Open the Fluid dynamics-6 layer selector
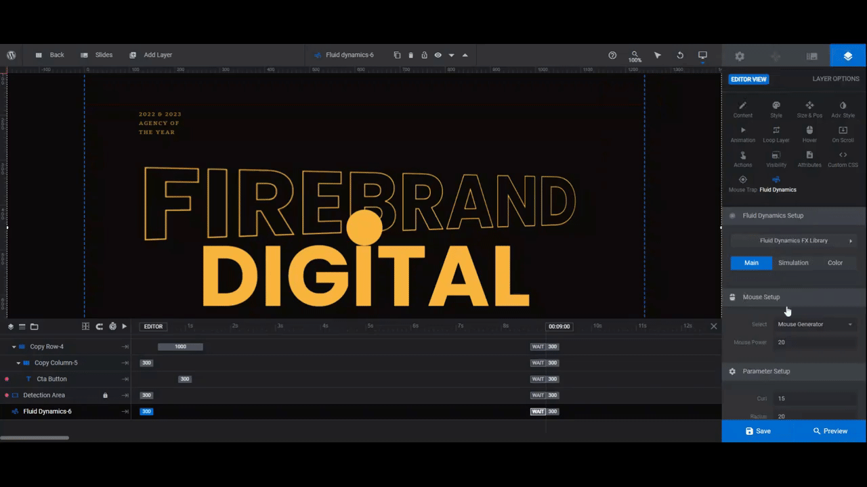 (x=344, y=55)
